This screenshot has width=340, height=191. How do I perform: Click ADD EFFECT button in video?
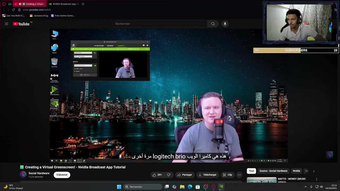[x=85, y=75]
